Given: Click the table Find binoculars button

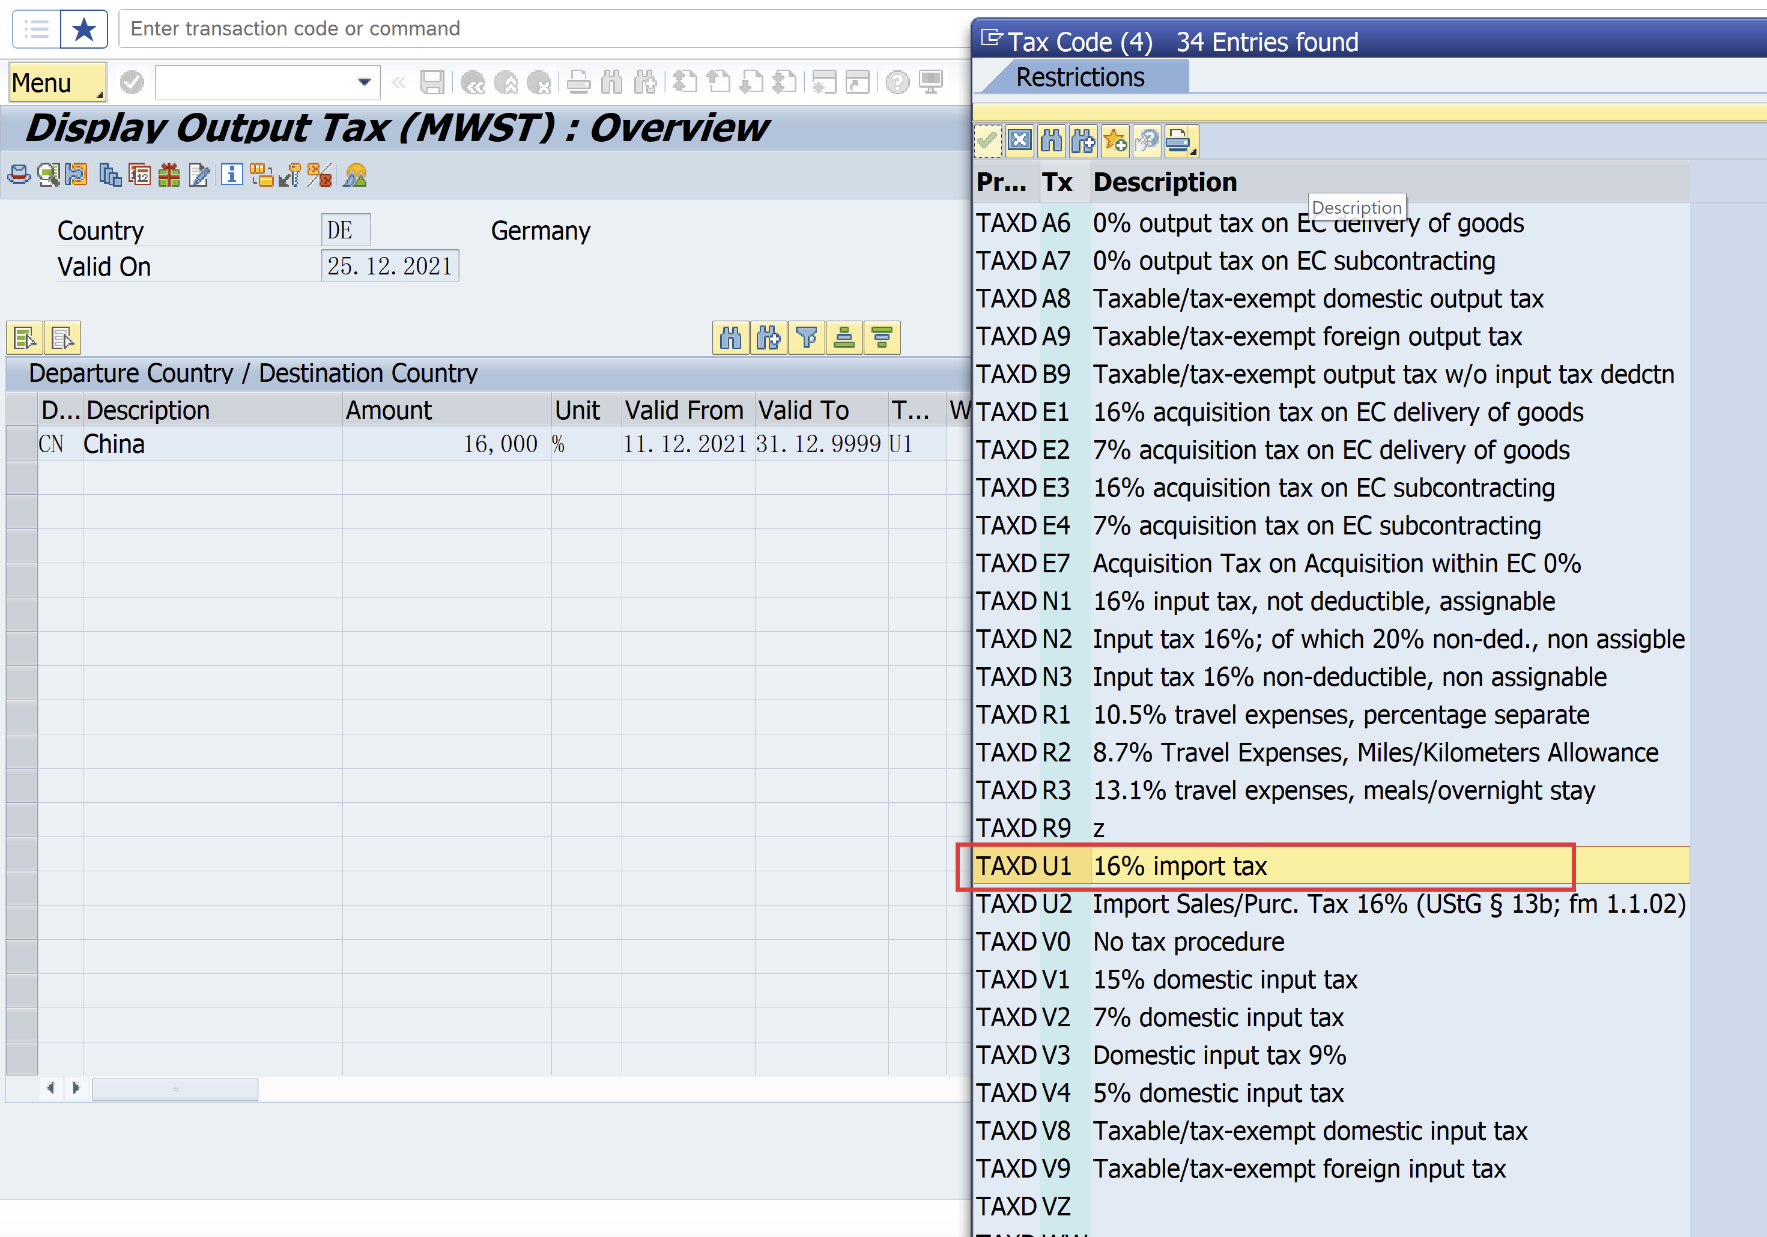Looking at the screenshot, I should click(730, 337).
